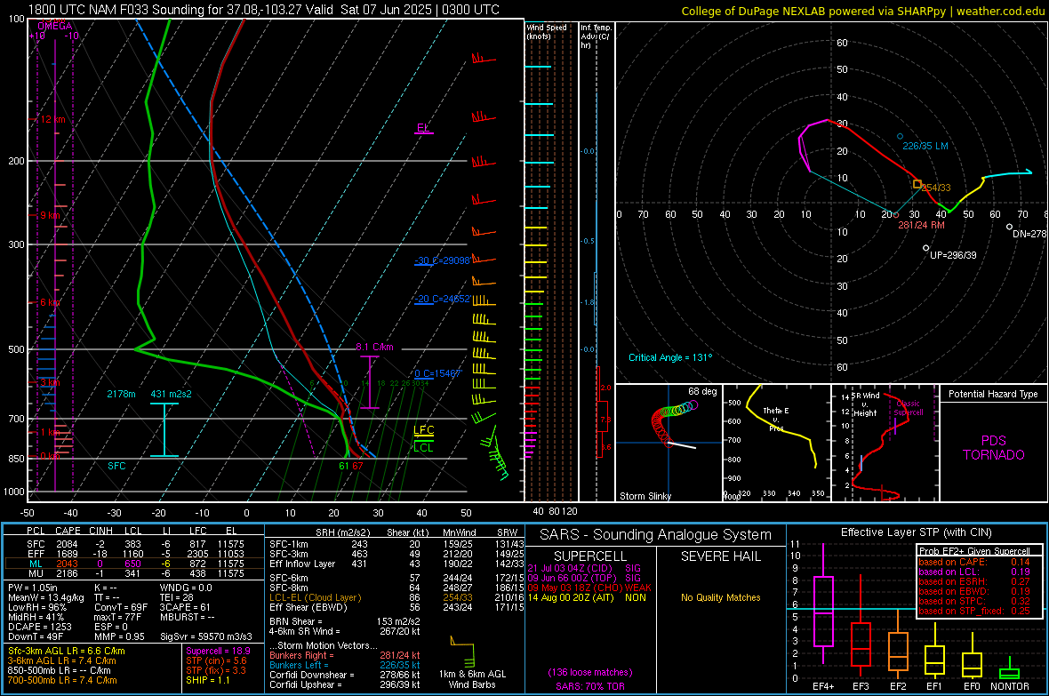The image size is (1049, 696).
Task: Click the Bunkers Left = storm motion row
Action: [x=345, y=665]
